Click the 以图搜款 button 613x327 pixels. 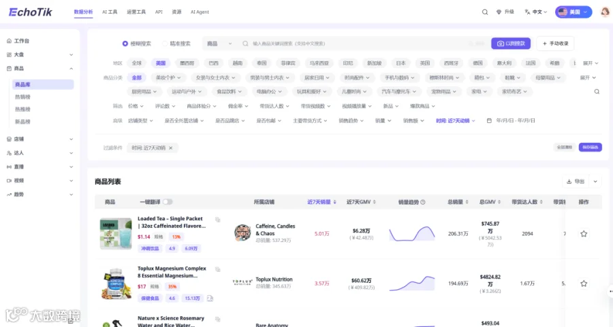511,44
